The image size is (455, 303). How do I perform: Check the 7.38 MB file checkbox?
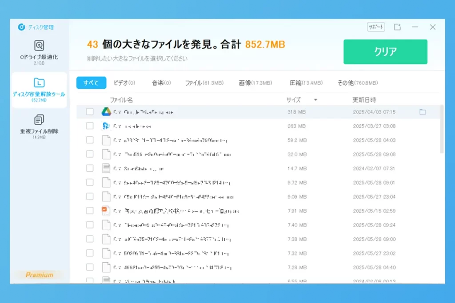point(90,239)
